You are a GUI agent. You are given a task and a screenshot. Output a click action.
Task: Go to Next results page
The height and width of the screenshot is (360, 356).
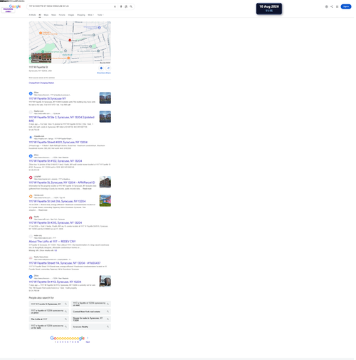(88, 342)
